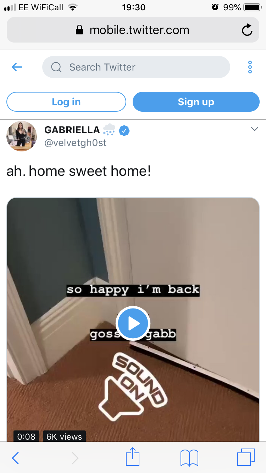Image resolution: width=266 pixels, height=473 pixels.
Task: Tap the mobile.twitter.com address bar
Action: tap(133, 30)
